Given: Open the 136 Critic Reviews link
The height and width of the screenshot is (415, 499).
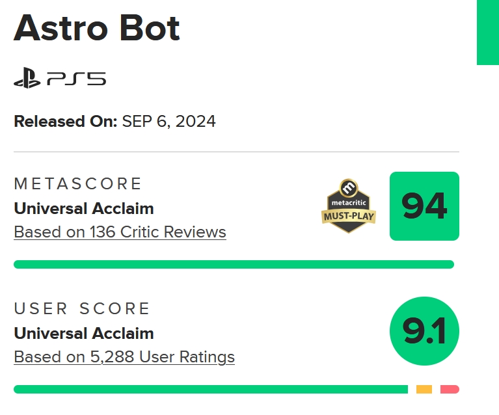Looking at the screenshot, I should [120, 232].
